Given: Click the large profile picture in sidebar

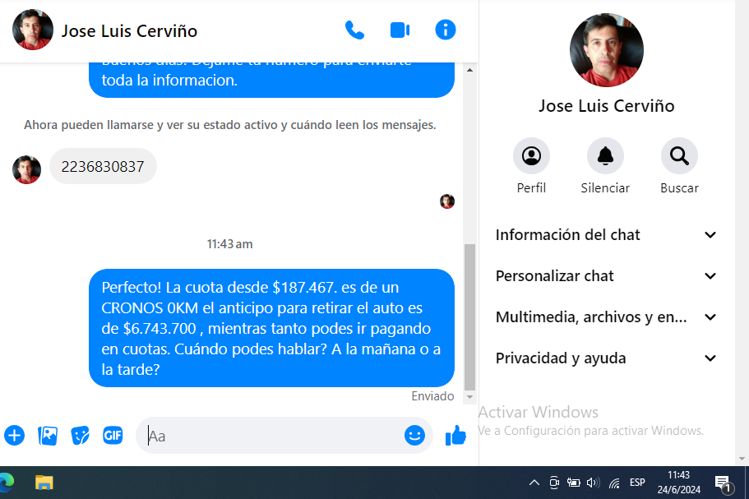Looking at the screenshot, I should click(x=606, y=50).
